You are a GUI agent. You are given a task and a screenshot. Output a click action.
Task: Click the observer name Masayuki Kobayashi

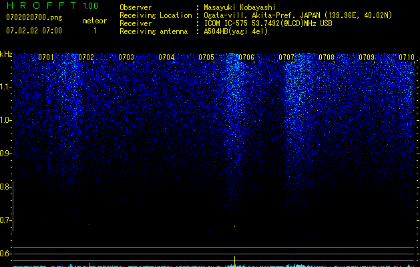240,7
